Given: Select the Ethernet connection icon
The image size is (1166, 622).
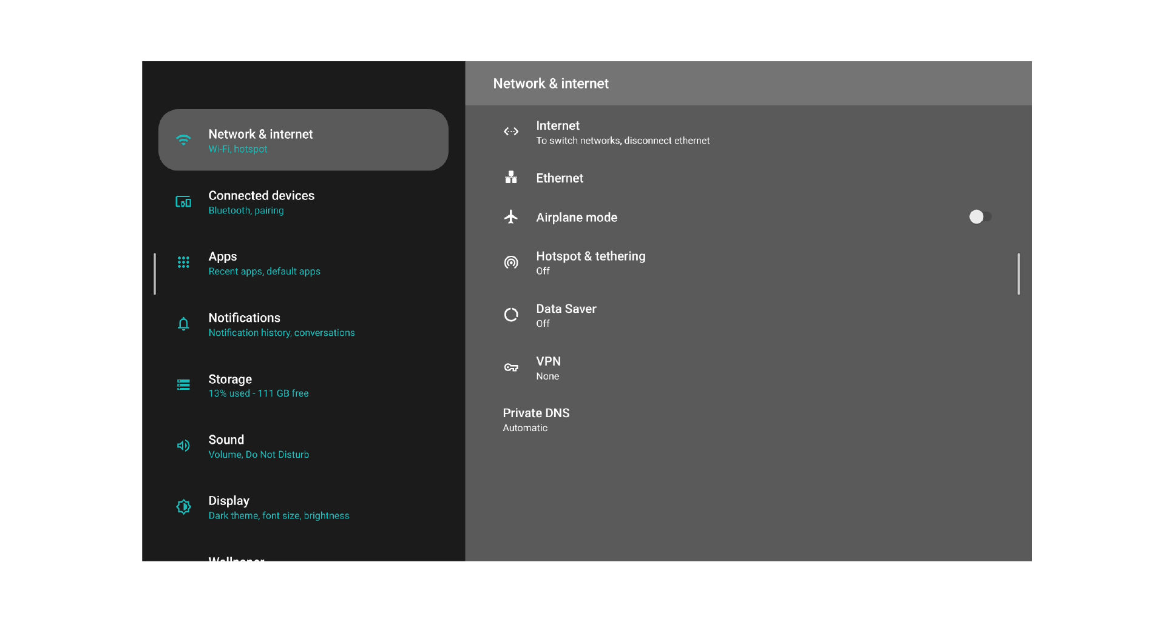Looking at the screenshot, I should coord(511,178).
